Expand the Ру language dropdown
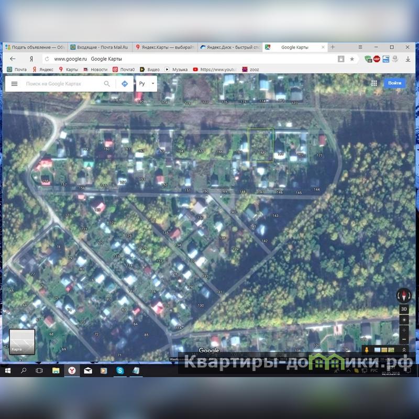This screenshot has width=419, height=419. point(152,84)
